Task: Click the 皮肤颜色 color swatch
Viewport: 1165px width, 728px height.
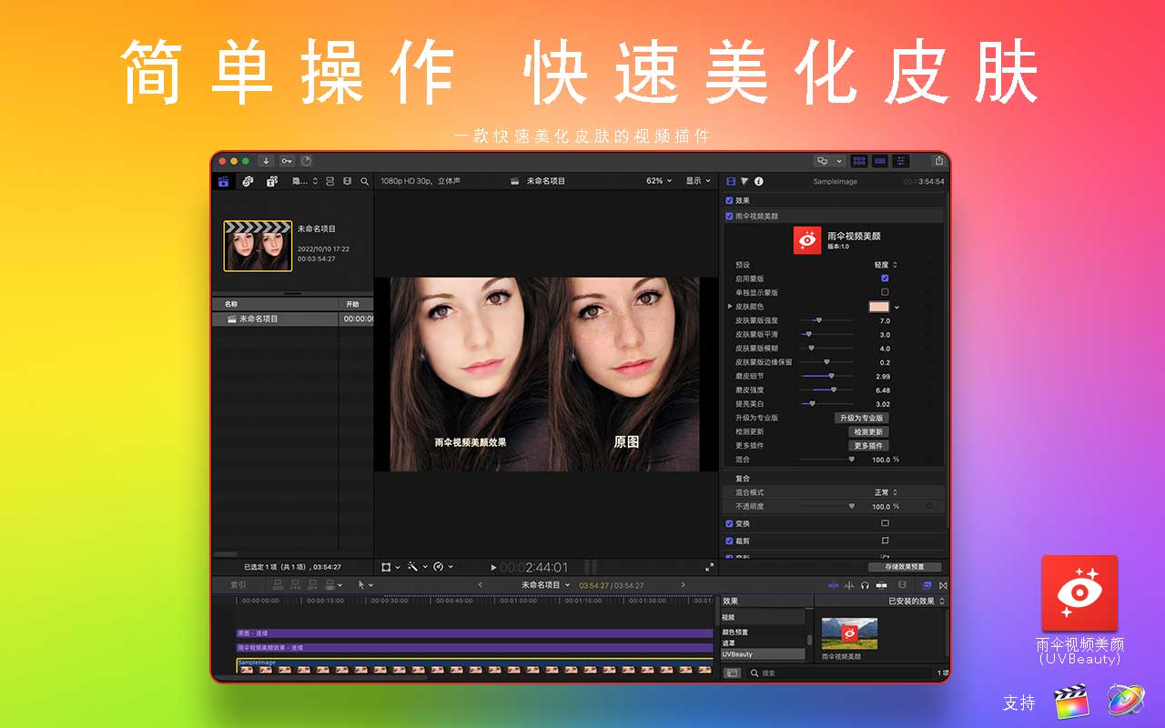Action: (879, 307)
